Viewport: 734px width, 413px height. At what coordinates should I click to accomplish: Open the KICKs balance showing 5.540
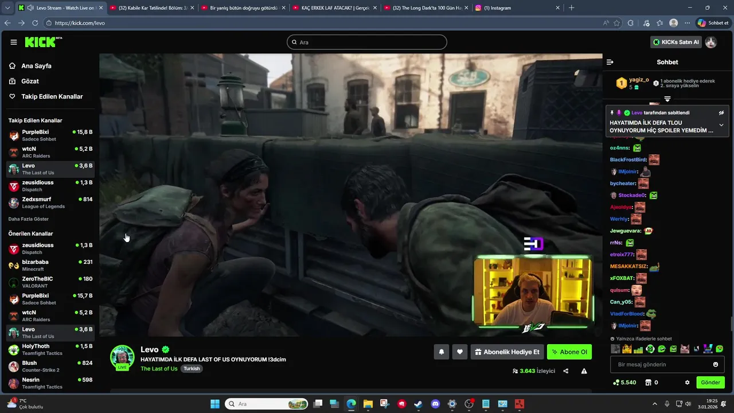[x=624, y=383]
